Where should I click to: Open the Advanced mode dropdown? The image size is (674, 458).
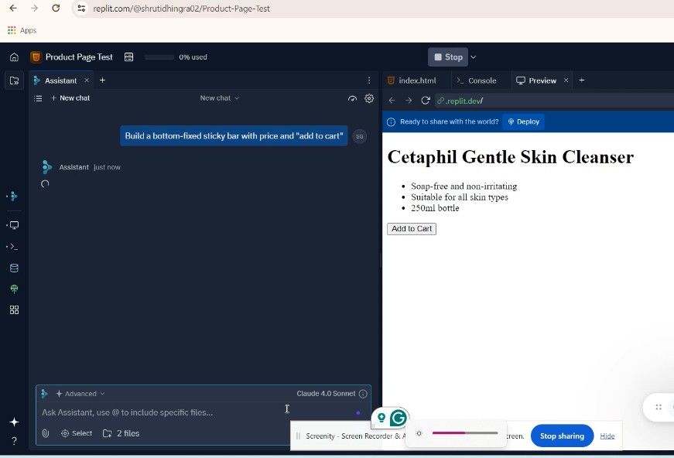[80, 394]
